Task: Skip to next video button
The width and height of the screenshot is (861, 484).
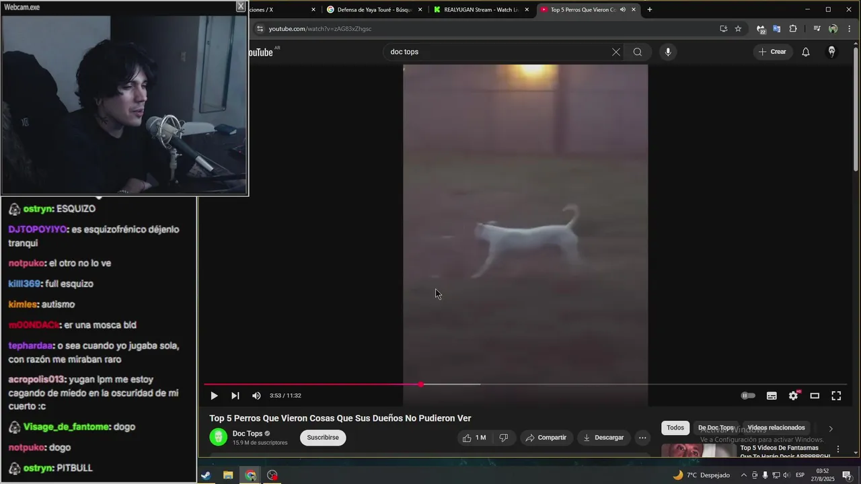Action: [x=235, y=396]
